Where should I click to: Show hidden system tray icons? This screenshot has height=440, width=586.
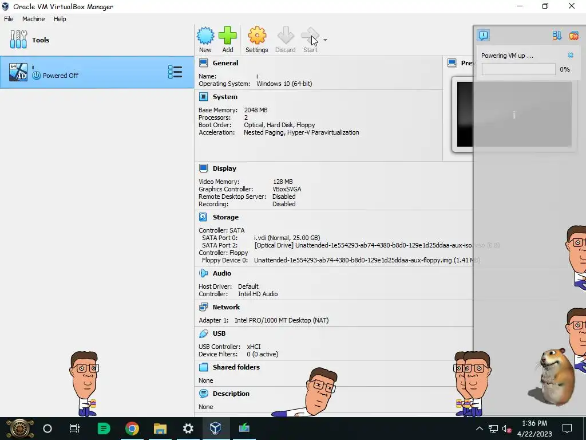[x=479, y=429]
